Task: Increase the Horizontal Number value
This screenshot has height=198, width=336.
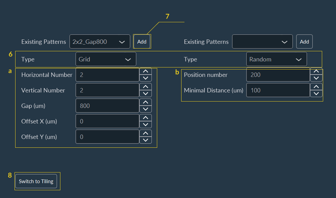Action: [x=145, y=72]
